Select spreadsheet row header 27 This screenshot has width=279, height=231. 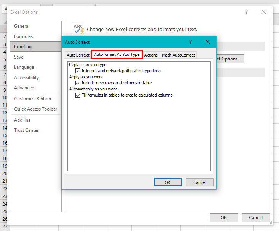coord(5,227)
